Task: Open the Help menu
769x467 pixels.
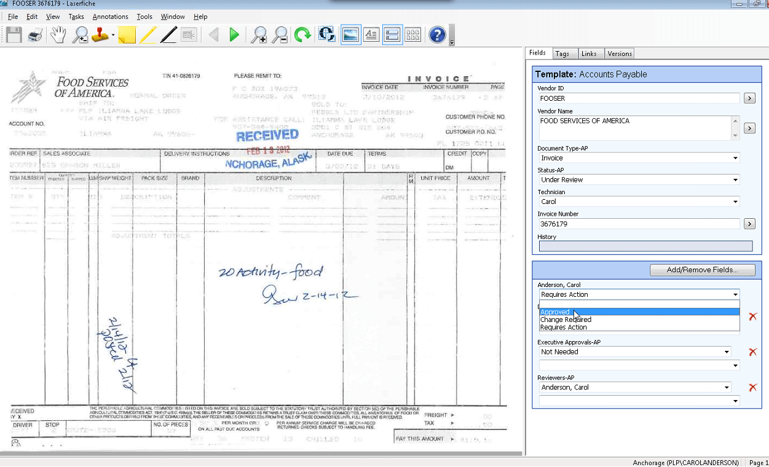Action: point(200,17)
